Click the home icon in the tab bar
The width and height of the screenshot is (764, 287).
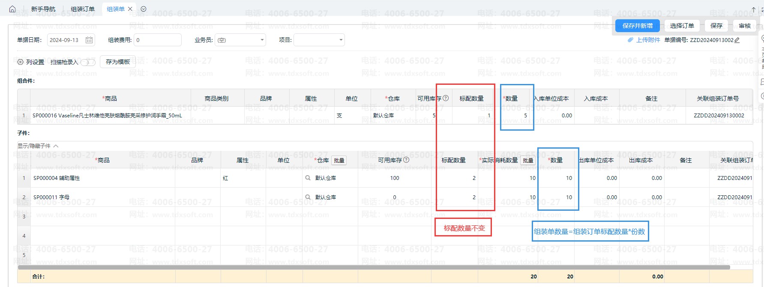pos(12,9)
